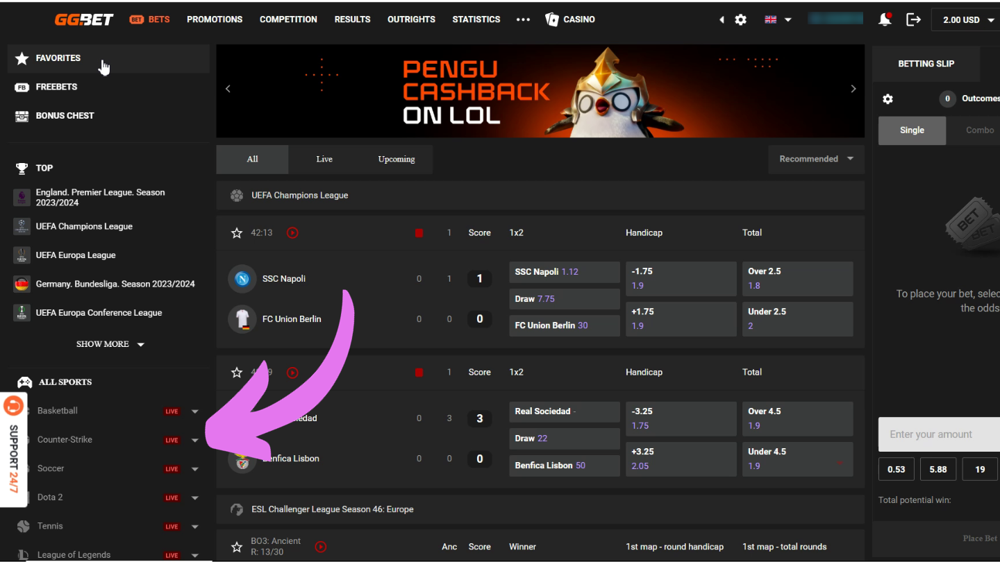Select the 5.88 quick amount
Screen dimensions: 1000x562
[x=938, y=469]
